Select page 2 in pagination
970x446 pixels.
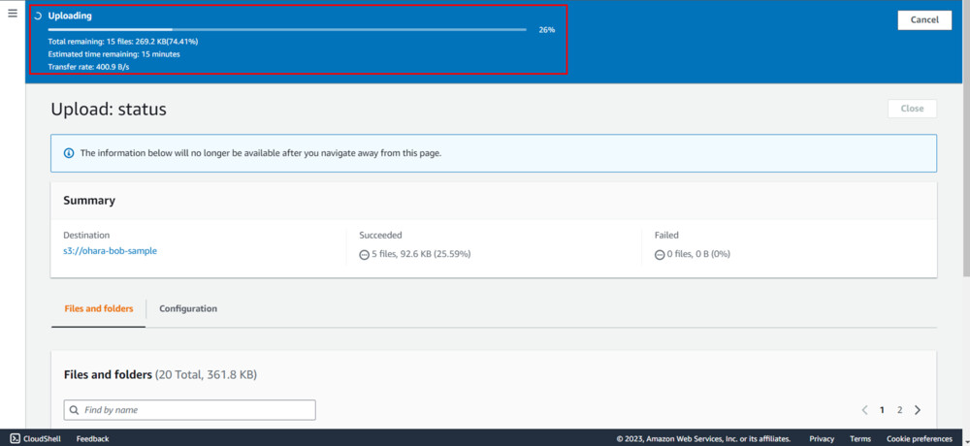click(x=900, y=410)
